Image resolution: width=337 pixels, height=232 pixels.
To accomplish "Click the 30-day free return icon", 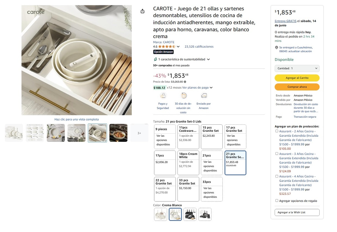I will [183, 96].
